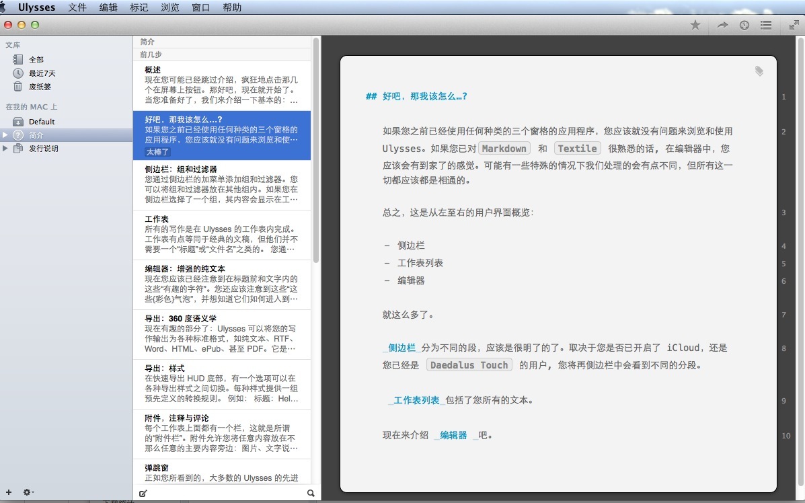Screen dimensions: 805x503
Task: Open the 浏览 menu in menu bar
Action: tap(170, 7)
